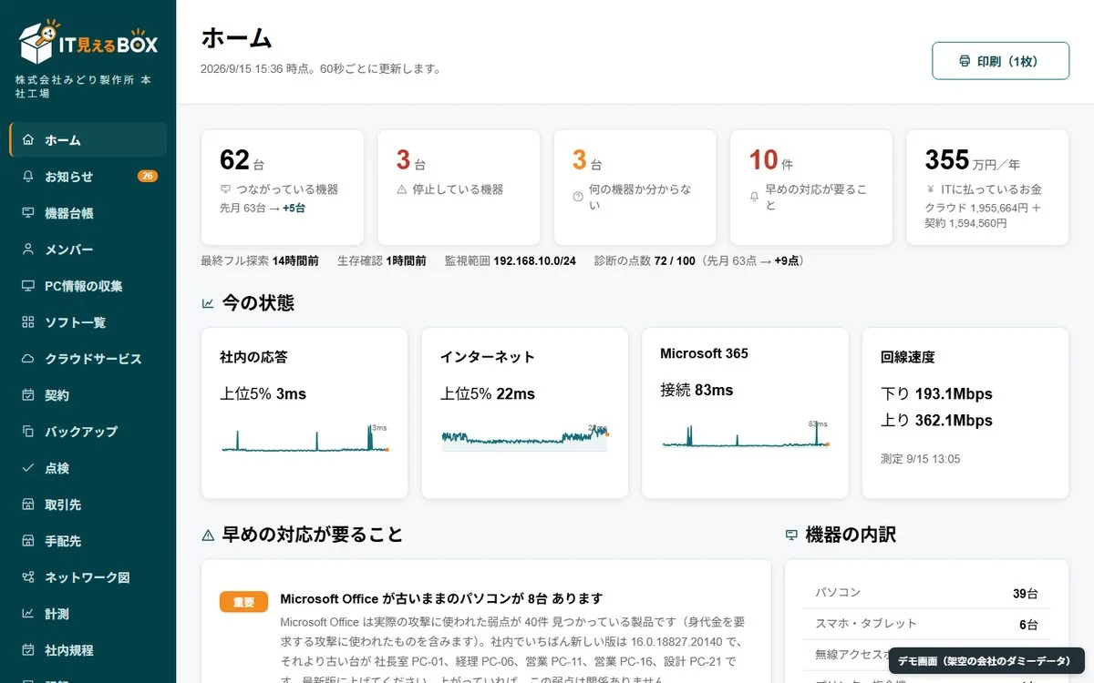Select the person icon for メンバー

pos(27,250)
